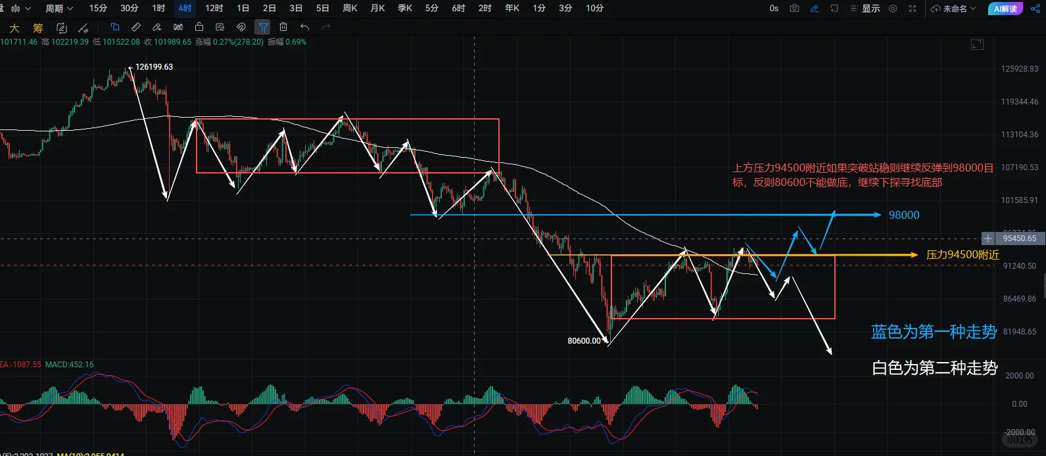Open the 未命名 layout dropdown

point(953,9)
